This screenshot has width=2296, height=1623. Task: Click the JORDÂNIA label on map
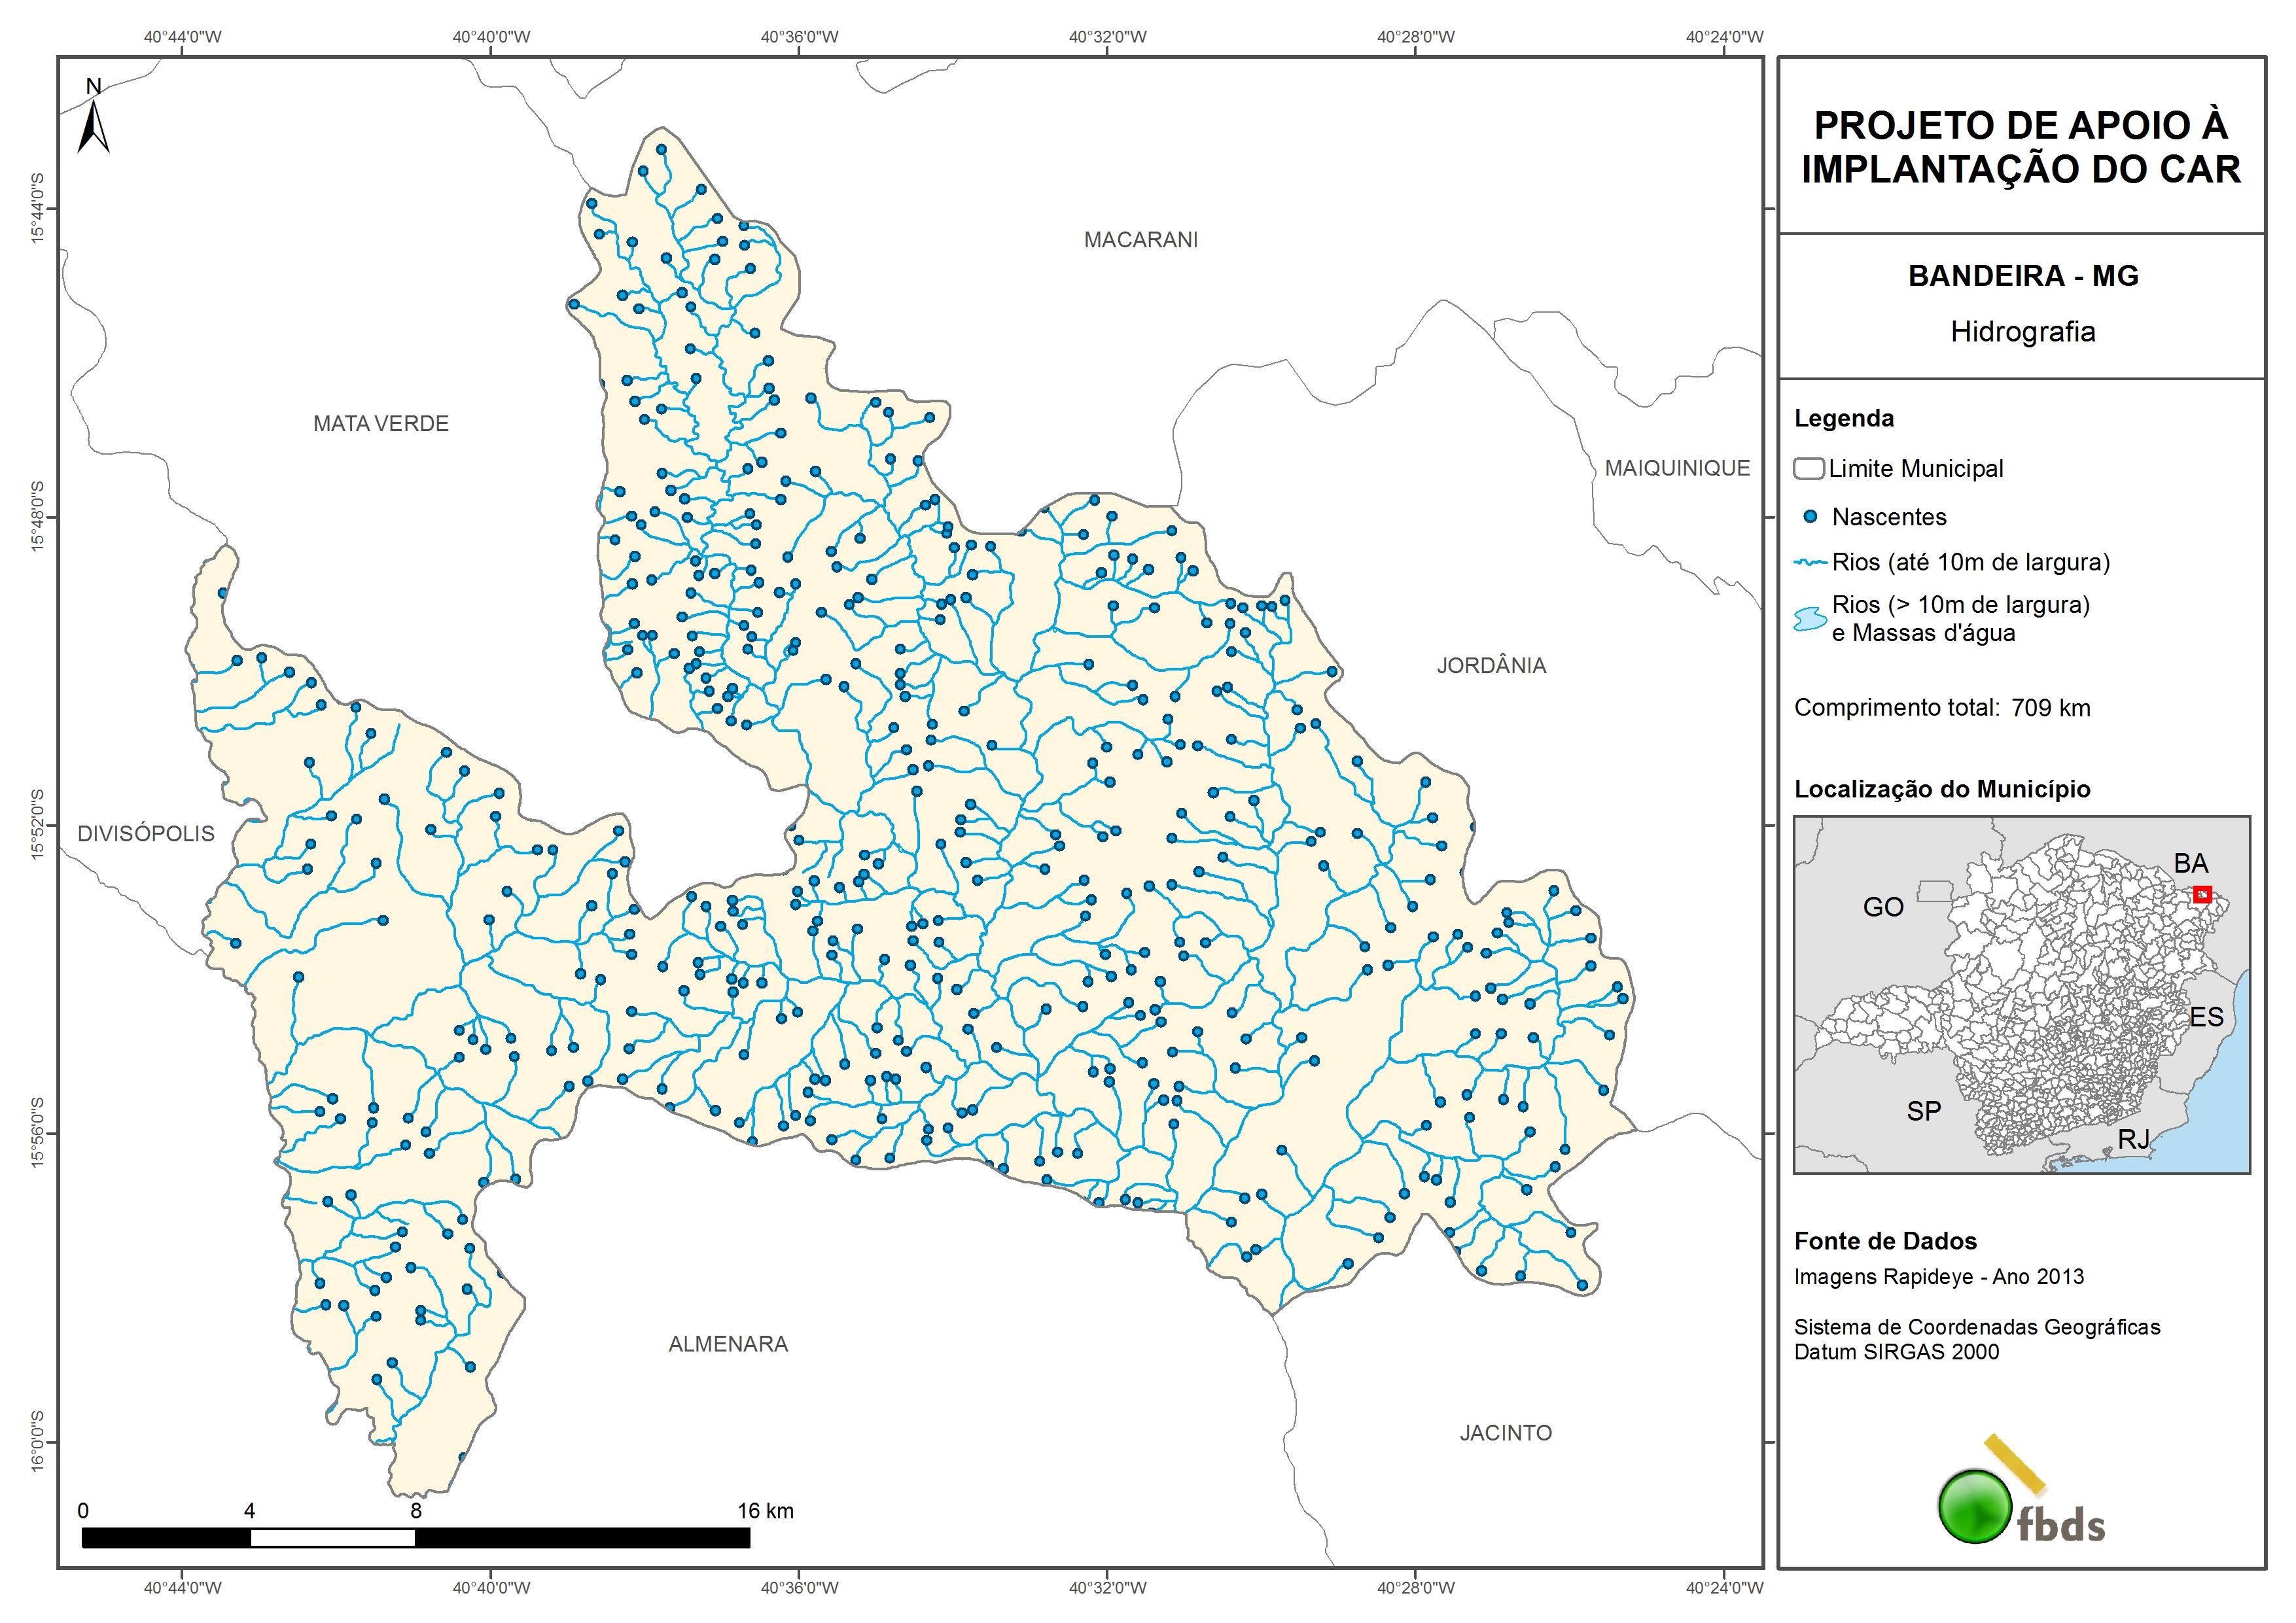click(1491, 666)
